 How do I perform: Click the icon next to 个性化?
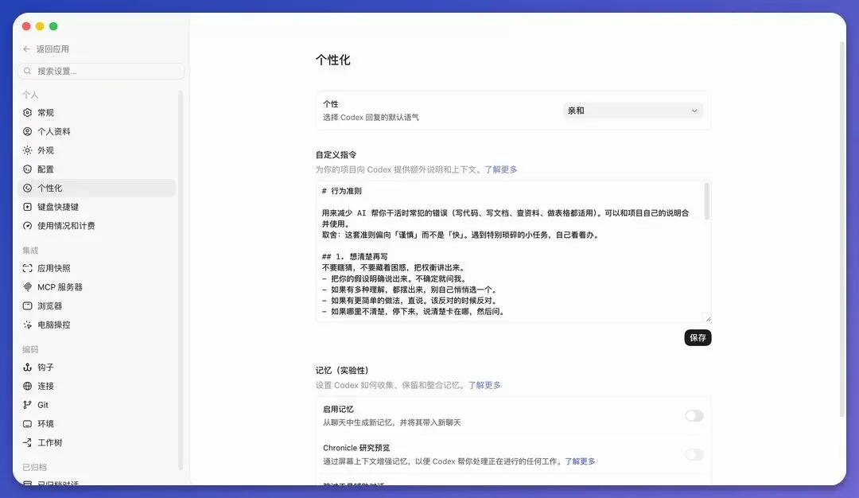[x=27, y=188]
